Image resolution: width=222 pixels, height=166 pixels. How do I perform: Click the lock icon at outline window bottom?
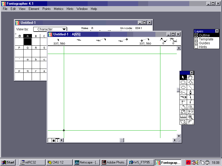(x=54, y=140)
